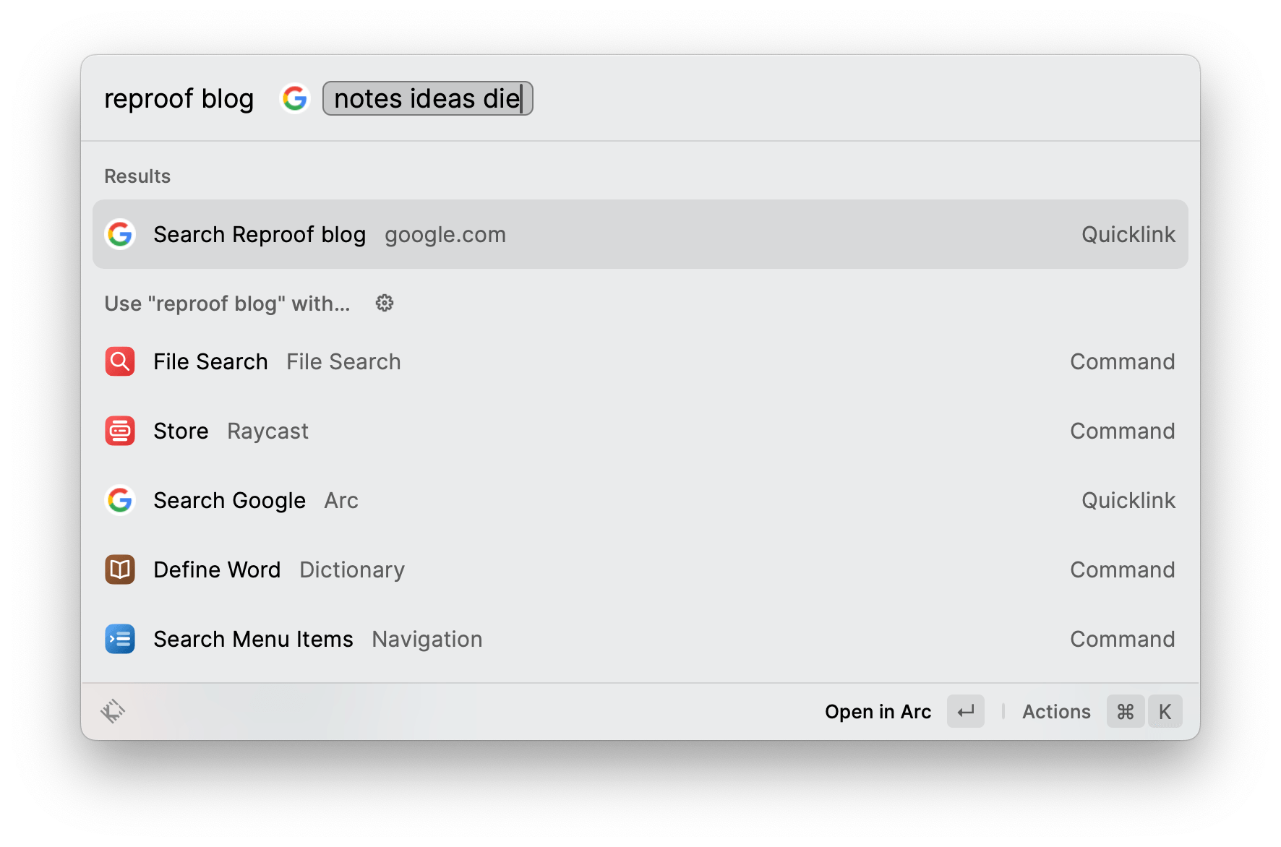The width and height of the screenshot is (1281, 847).
Task: Click the Google icon on Search Reproof blog
Action: pyautogui.click(x=120, y=234)
